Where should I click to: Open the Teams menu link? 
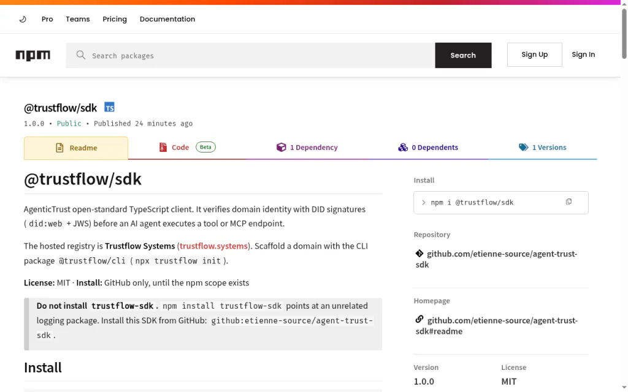[x=78, y=19]
